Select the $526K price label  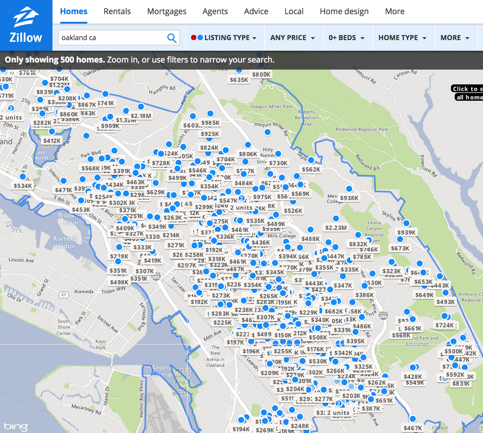click(293, 211)
